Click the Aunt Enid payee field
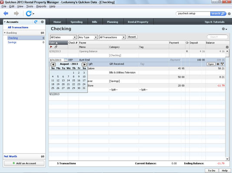The image size is (232, 173). 124,60
